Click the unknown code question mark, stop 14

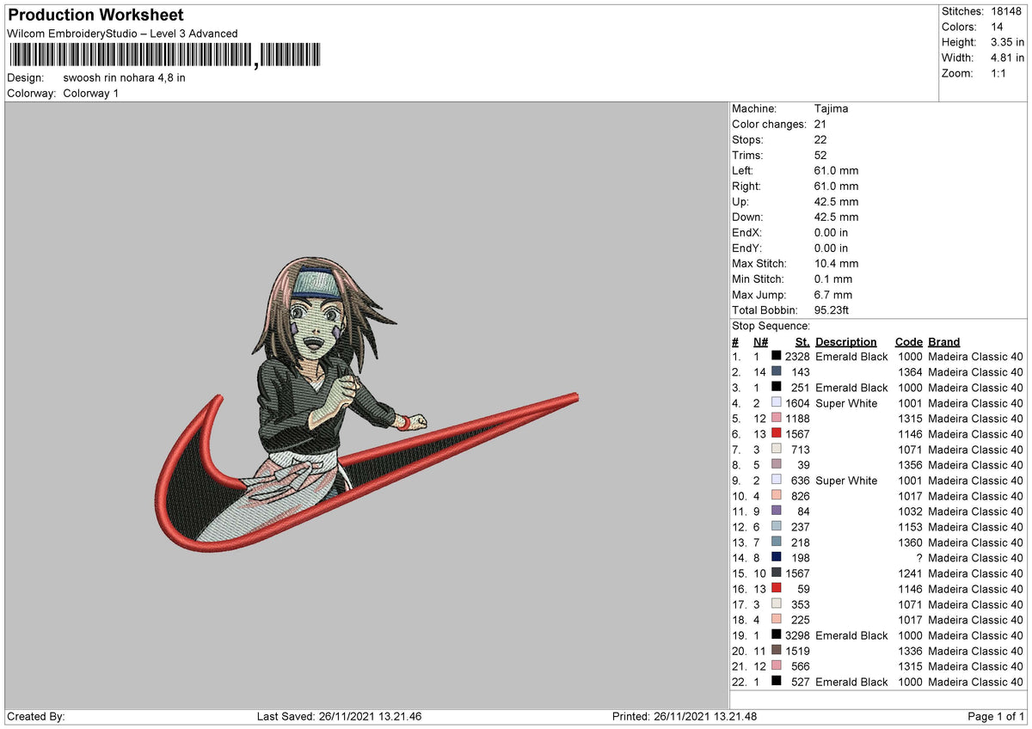pos(918,557)
